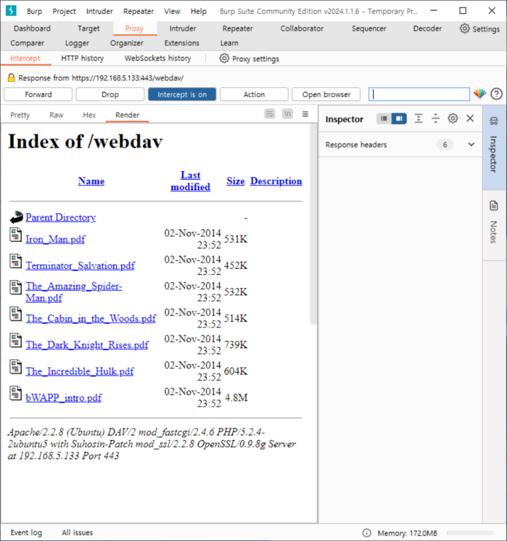Open the HTTP history tab

pos(83,58)
